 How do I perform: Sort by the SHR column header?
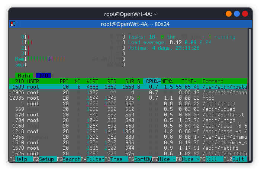point(130,81)
